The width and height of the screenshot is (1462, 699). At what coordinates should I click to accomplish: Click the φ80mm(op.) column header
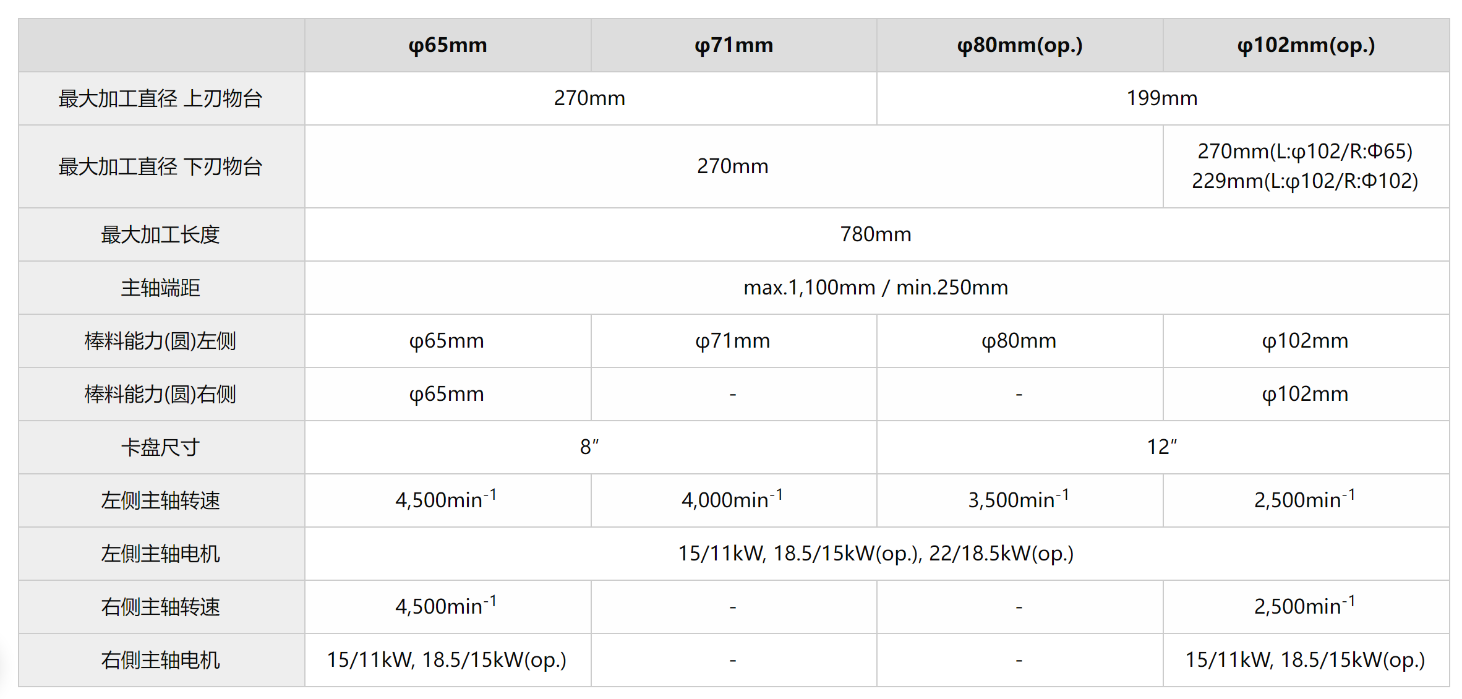tap(1019, 45)
